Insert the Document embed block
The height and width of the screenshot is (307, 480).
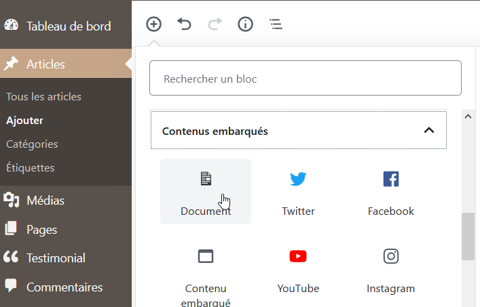pos(206,192)
